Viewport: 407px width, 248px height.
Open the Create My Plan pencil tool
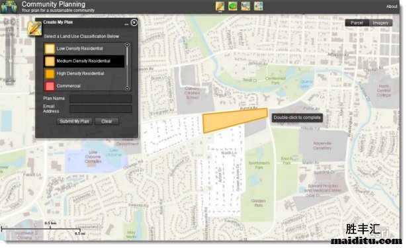220,6
